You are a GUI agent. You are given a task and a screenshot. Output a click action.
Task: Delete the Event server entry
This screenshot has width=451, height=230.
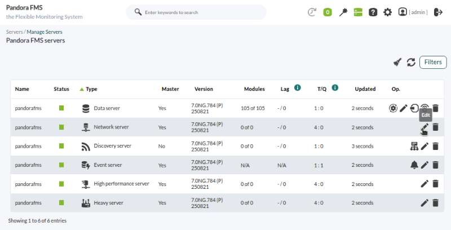coord(435,165)
